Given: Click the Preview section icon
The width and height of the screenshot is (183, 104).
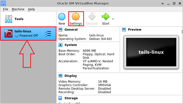Looking at the screenshot, I should tap(124, 30).
